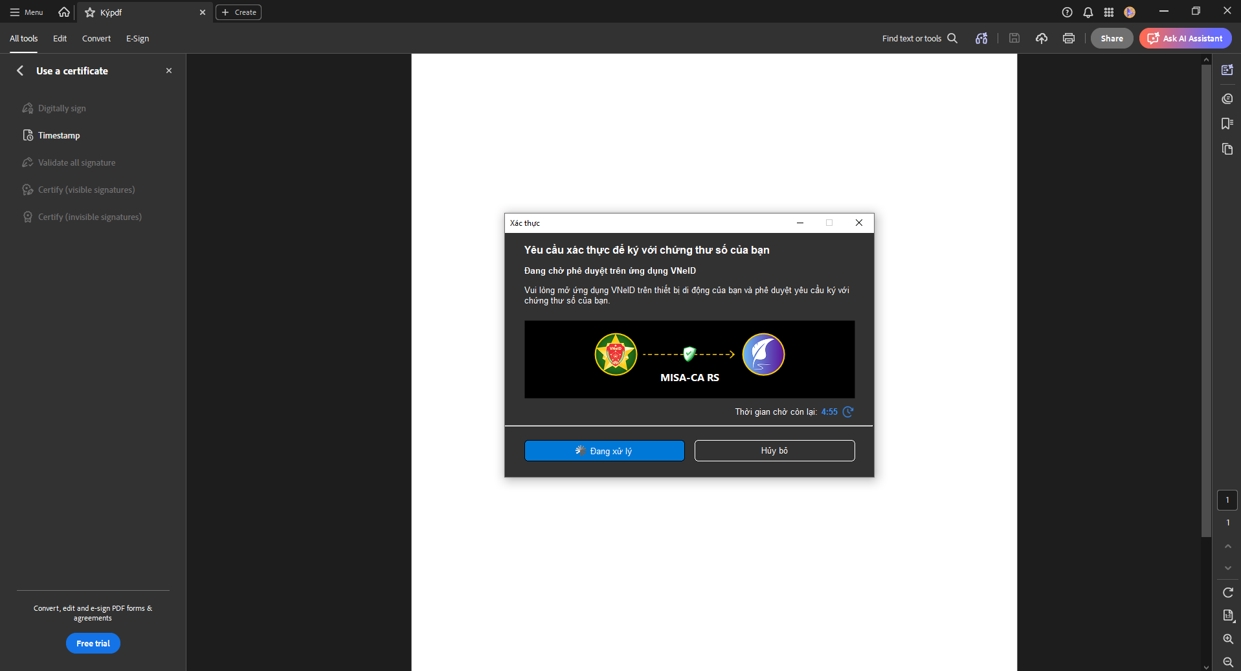This screenshot has width=1241, height=671.
Task: Click the Save disk icon
Action: pyautogui.click(x=1014, y=39)
